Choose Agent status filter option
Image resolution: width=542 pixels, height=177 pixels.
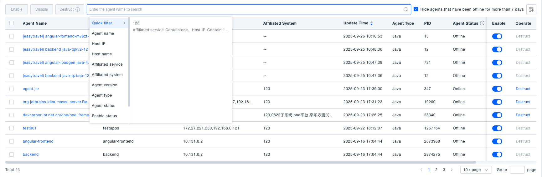(x=103, y=106)
